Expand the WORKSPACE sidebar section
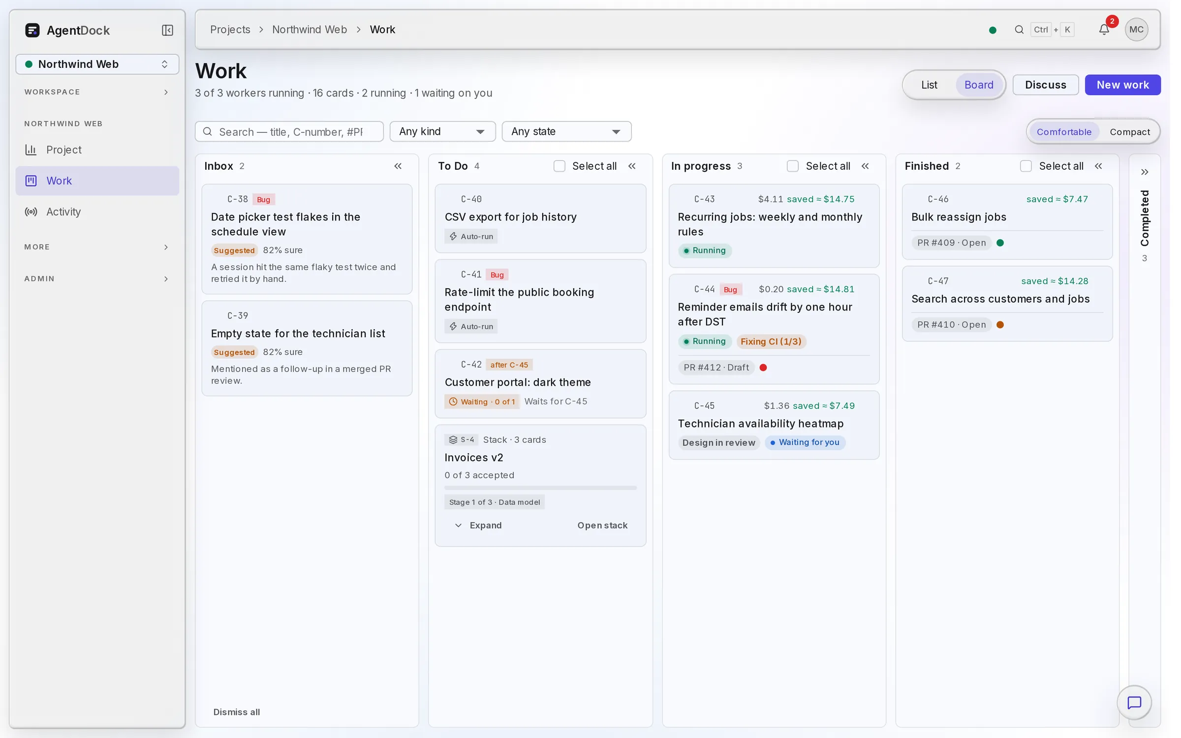 [x=97, y=92]
